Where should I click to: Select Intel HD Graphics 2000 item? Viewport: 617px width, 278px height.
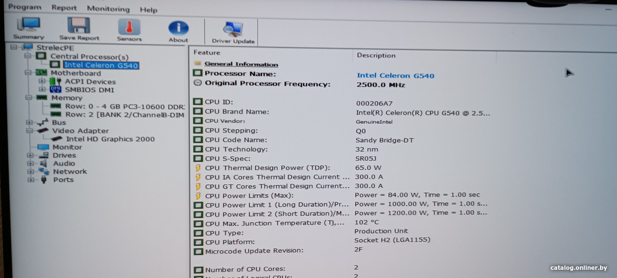click(x=110, y=139)
